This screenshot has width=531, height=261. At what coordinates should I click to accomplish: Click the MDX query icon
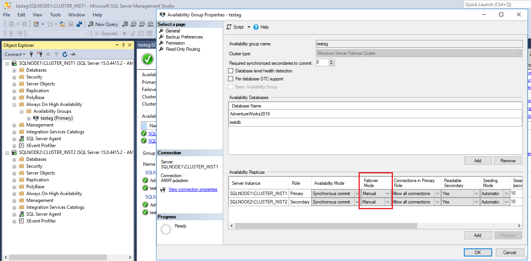click(x=133, y=24)
